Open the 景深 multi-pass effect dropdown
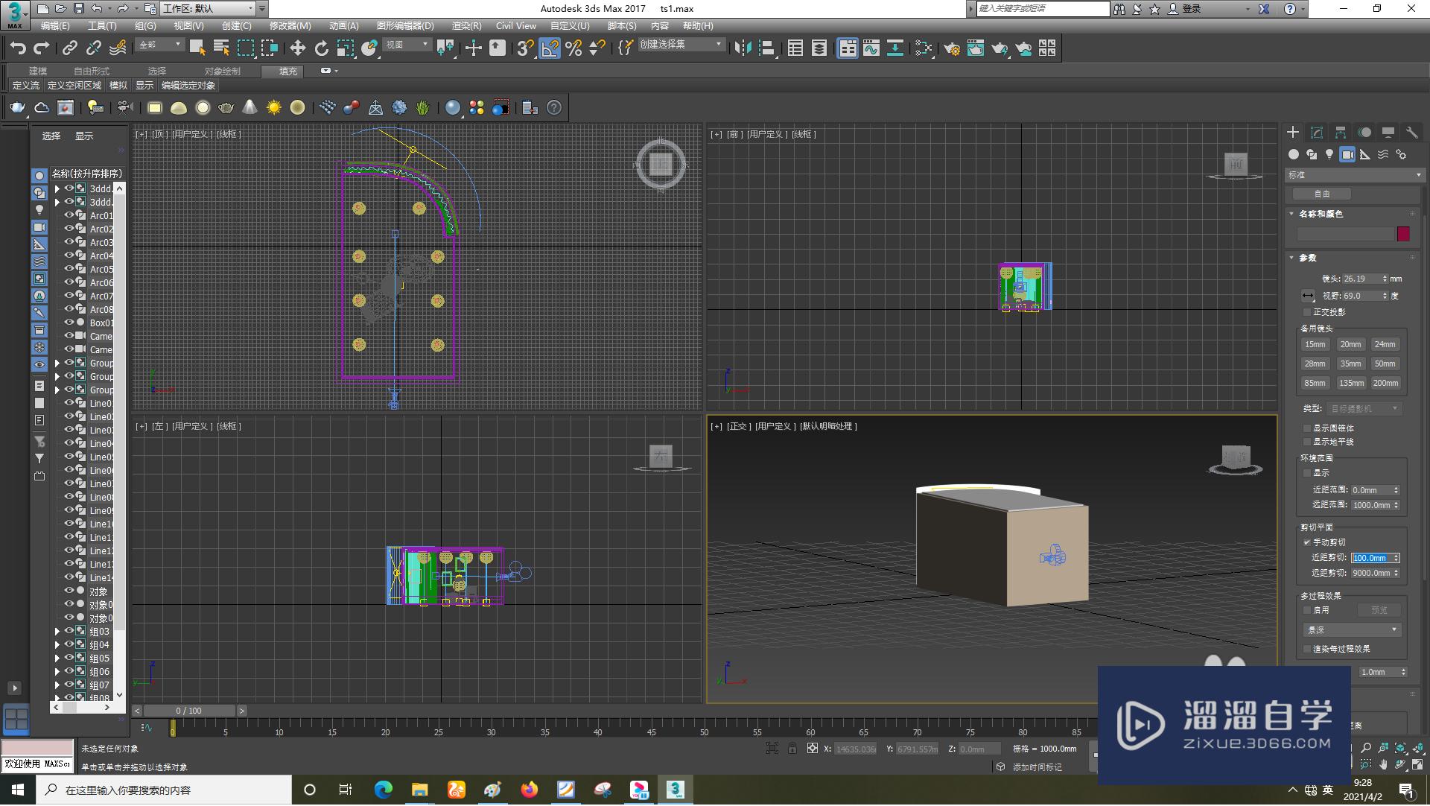Image resolution: width=1430 pixels, height=806 pixels. [x=1353, y=630]
